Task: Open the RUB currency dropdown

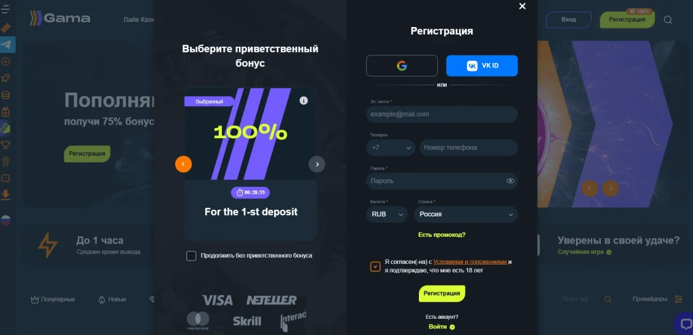Action: pos(386,215)
